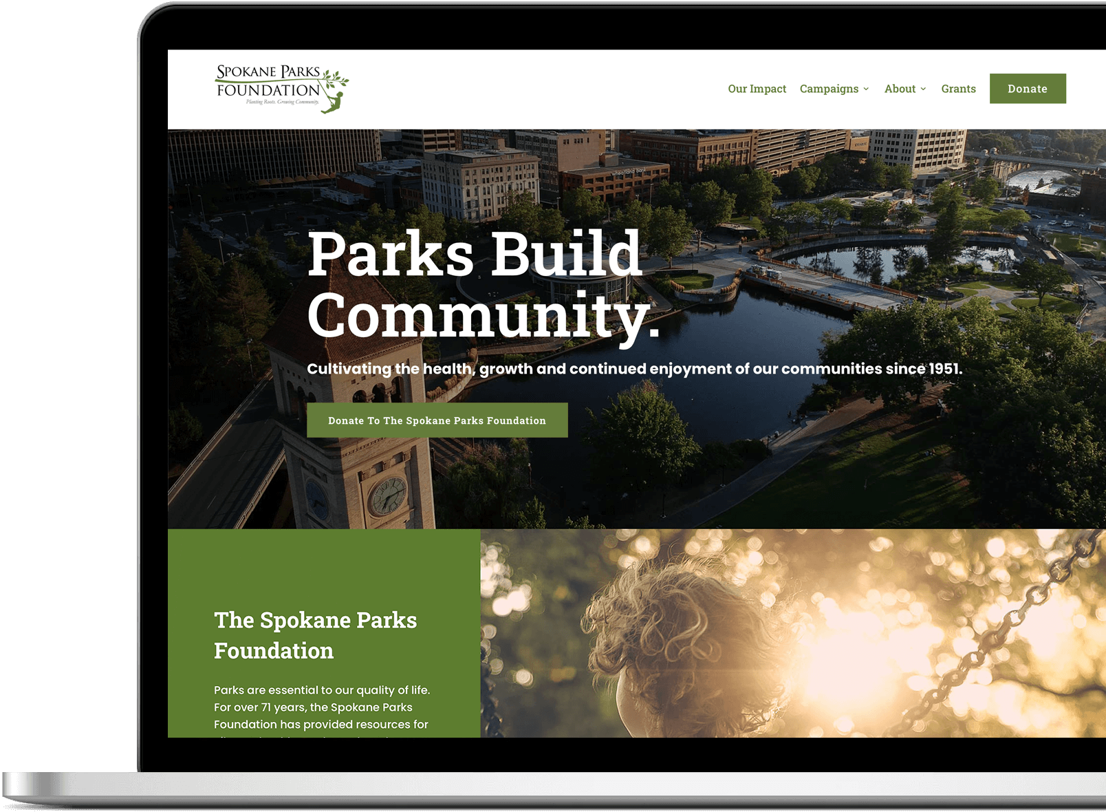Expand the About dropdown chevron

point(923,89)
